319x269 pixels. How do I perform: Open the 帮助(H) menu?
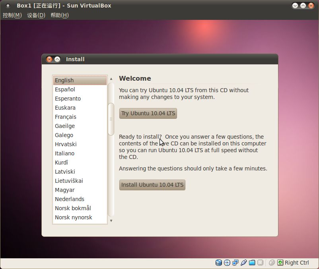click(60, 15)
